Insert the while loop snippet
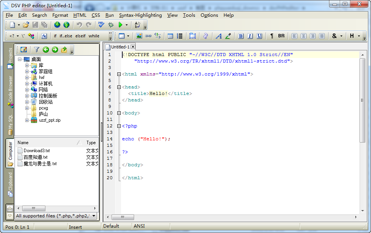The width and height of the screenshot is (371, 233). (x=94, y=36)
